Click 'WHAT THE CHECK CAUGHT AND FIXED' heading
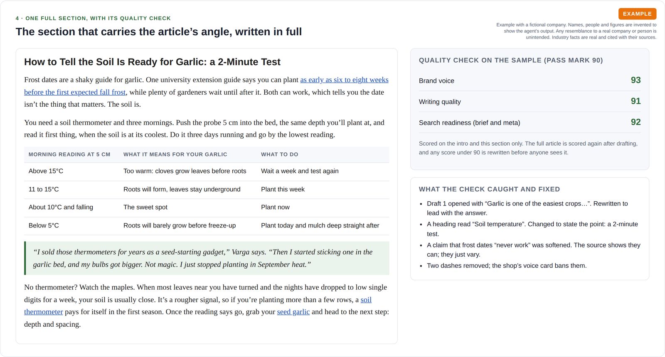This screenshot has width=665, height=357. [x=489, y=189]
